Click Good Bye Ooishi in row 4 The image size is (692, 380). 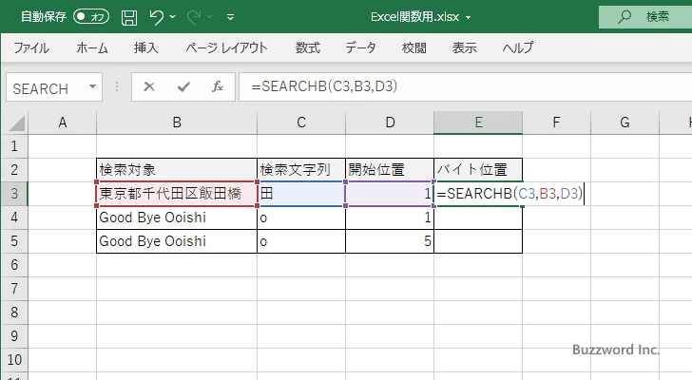click(x=177, y=218)
